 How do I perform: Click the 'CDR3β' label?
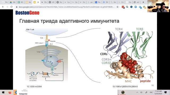pos(106,63)
